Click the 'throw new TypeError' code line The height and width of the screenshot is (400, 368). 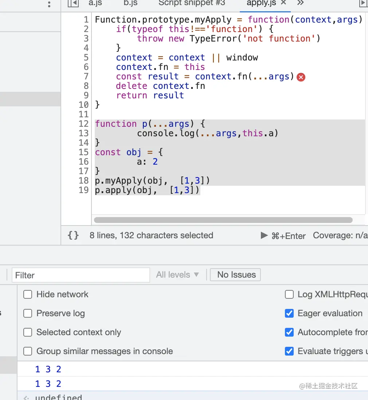click(x=228, y=39)
